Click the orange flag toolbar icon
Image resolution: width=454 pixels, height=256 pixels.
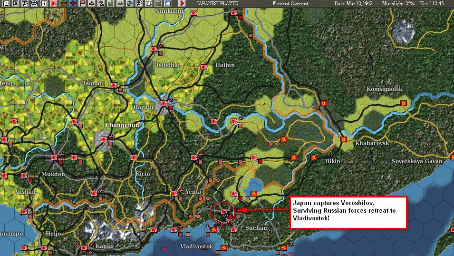point(82,3)
